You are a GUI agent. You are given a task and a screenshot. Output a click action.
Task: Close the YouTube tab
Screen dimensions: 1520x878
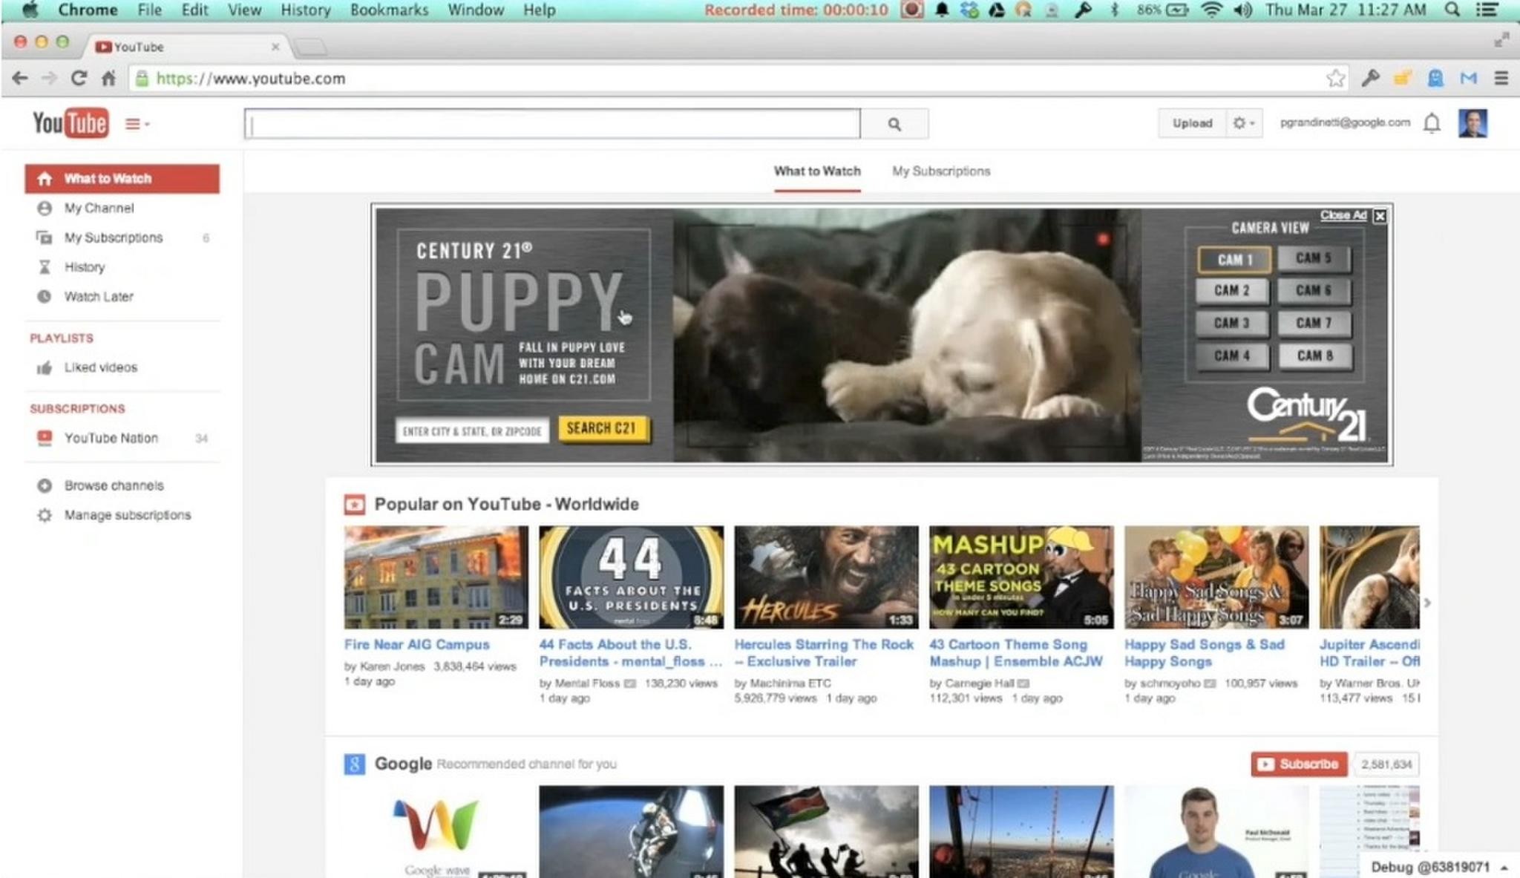point(275,47)
